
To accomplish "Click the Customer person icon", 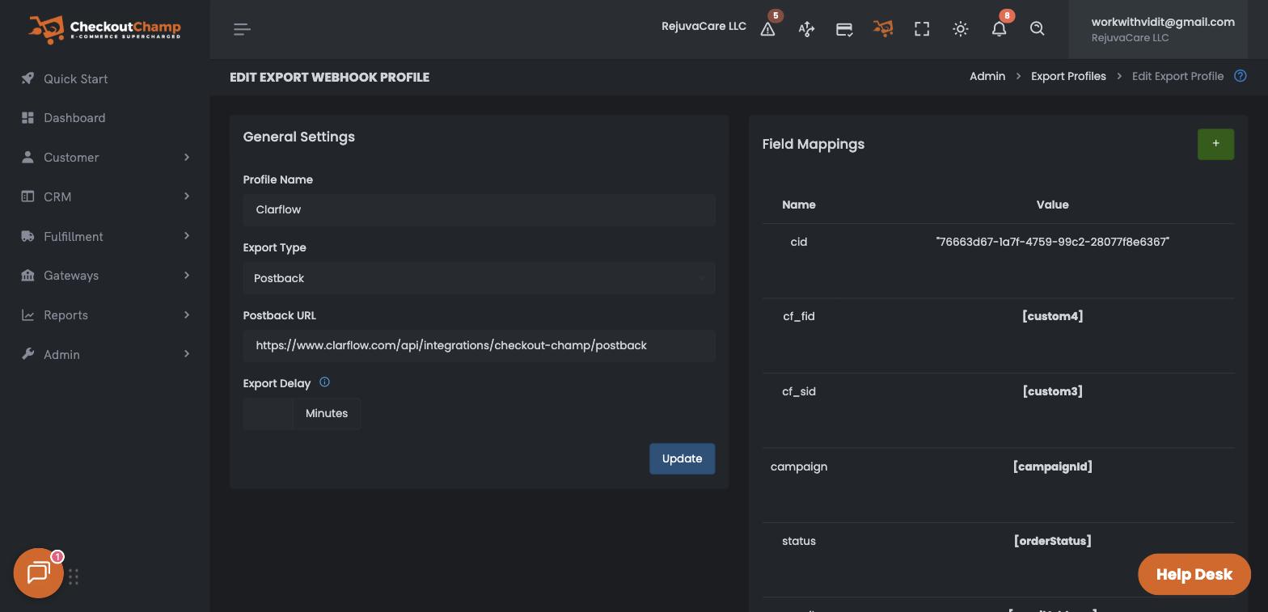I will coord(27,157).
